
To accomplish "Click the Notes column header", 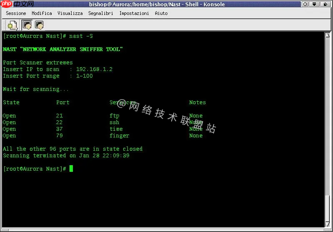I will click(x=197, y=103).
